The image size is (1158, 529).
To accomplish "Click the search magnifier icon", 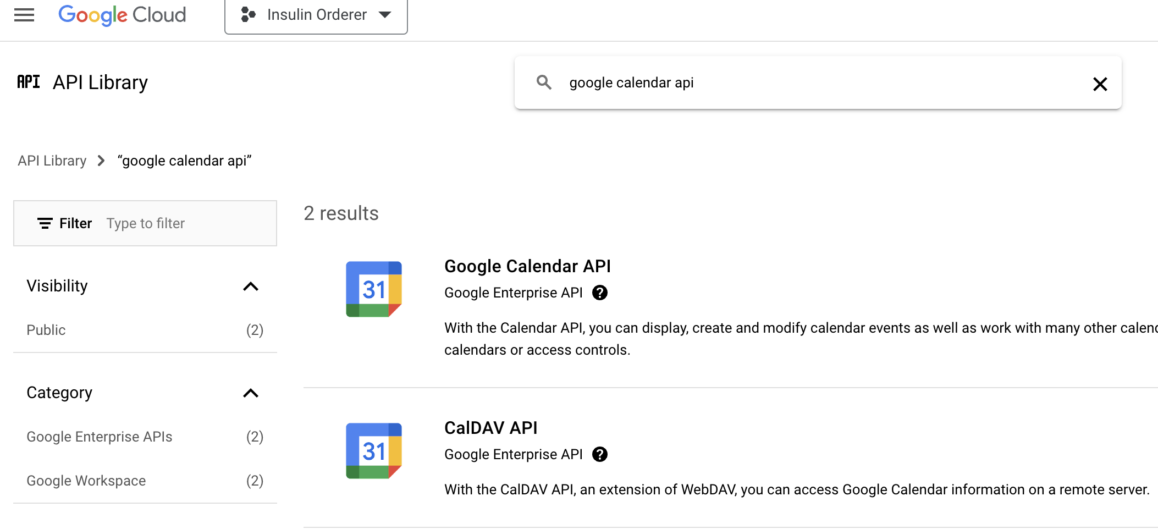I will pos(544,82).
